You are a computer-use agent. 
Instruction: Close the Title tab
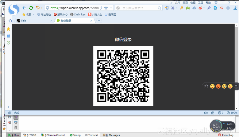(x=51, y=21)
